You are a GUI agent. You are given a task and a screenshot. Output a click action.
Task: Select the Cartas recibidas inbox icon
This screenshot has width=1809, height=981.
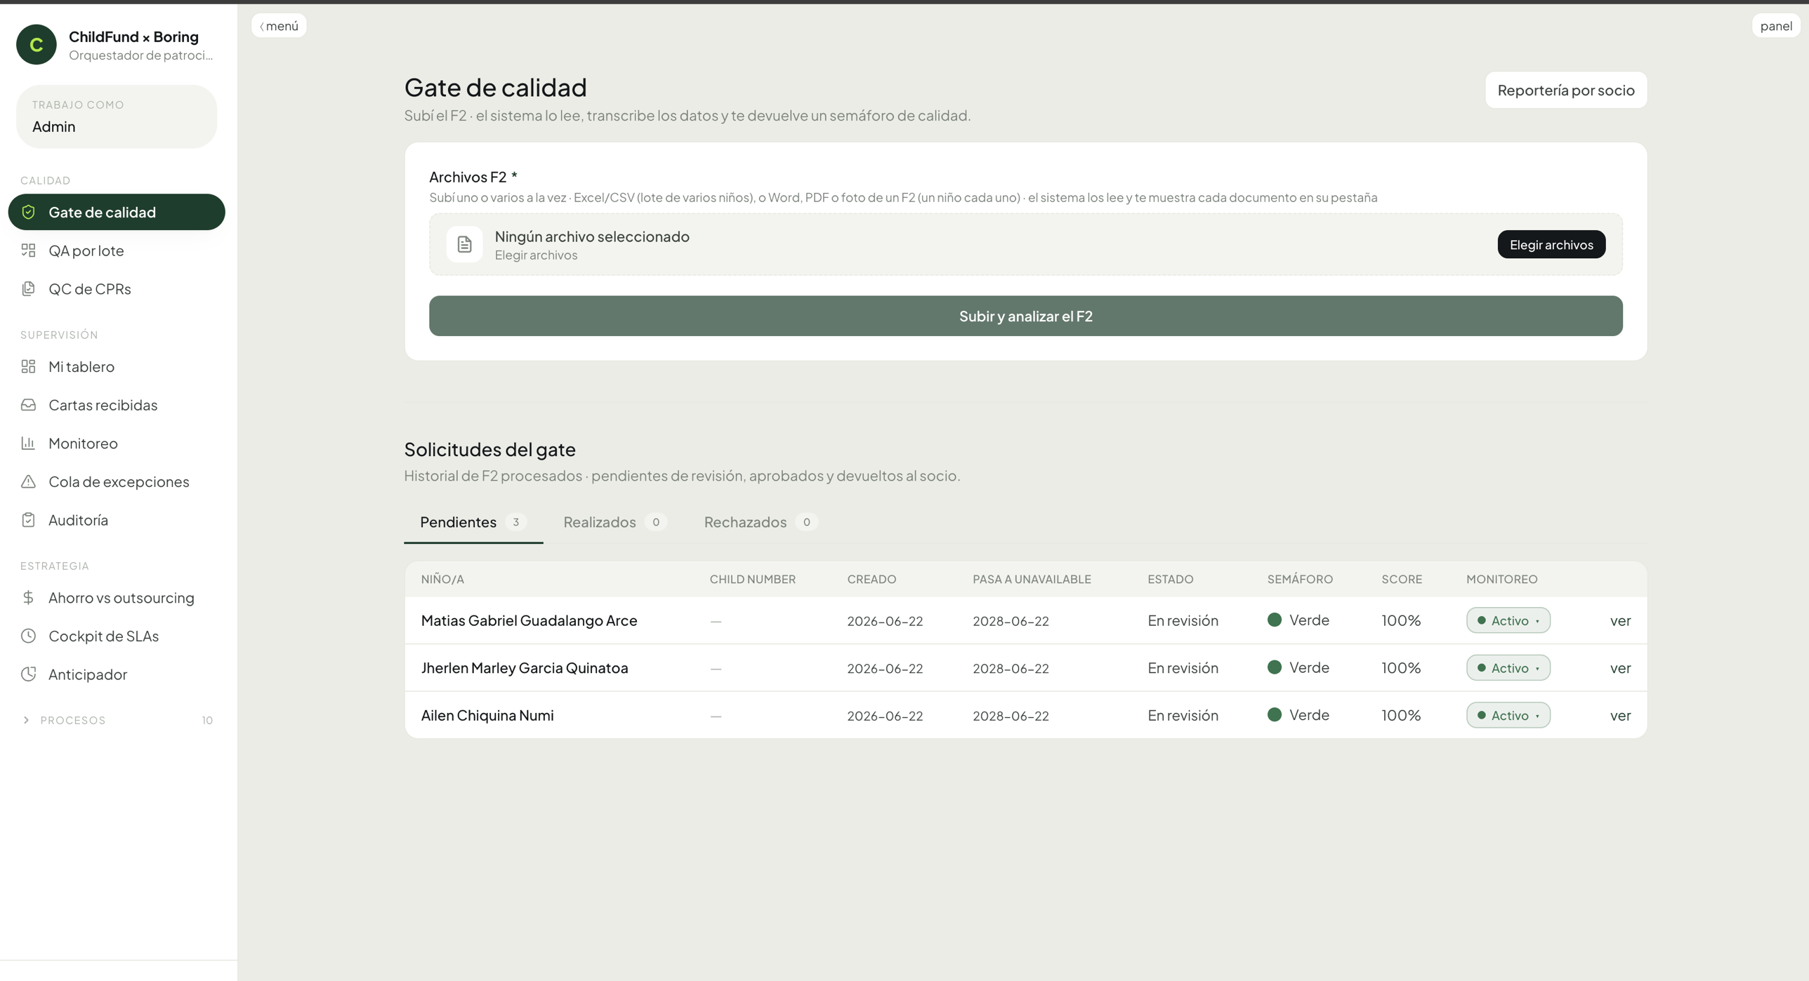[x=28, y=405]
